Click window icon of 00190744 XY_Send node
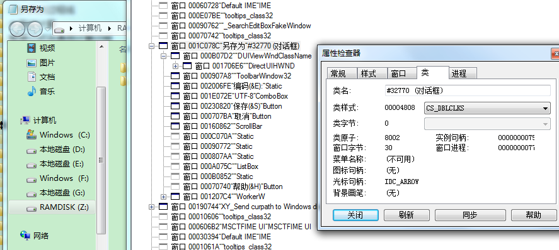The height and width of the screenshot is (250, 559). pyautogui.click(x=163, y=206)
